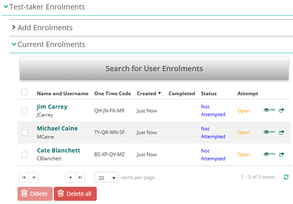Sort by the Created column header
Viewport: 293px width, 204px height.
coord(146,94)
